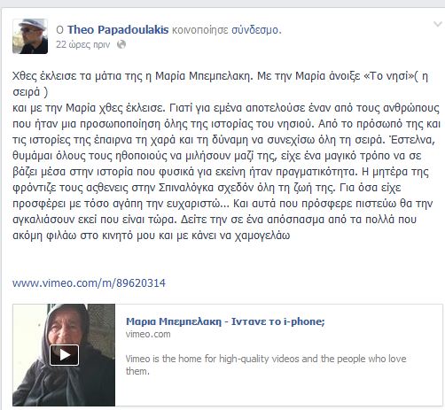Open the 22 ώρες πριν timestamp

[83, 44]
